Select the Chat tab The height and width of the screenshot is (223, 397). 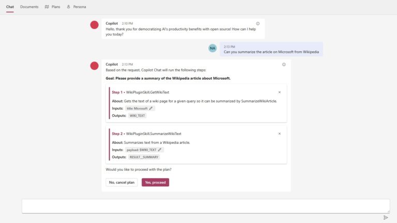[x=10, y=7]
